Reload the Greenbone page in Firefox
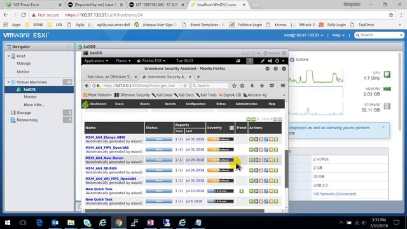This screenshot has width=407, height=229. pyautogui.click(x=185, y=86)
